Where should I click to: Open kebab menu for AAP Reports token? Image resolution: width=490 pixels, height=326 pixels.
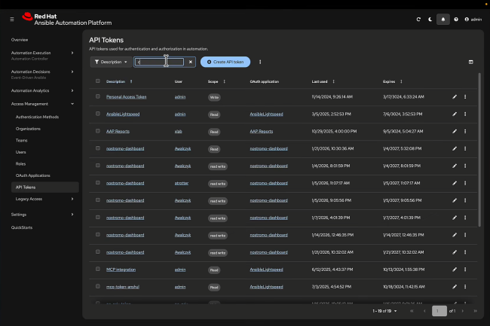[x=465, y=131]
